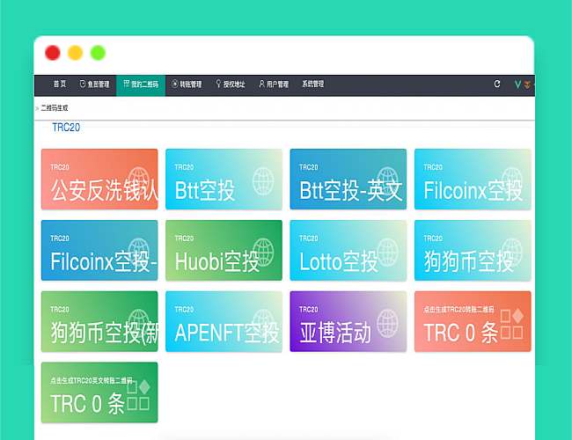Open the APENFT空投 card
The height and width of the screenshot is (440, 572).
[x=224, y=321]
